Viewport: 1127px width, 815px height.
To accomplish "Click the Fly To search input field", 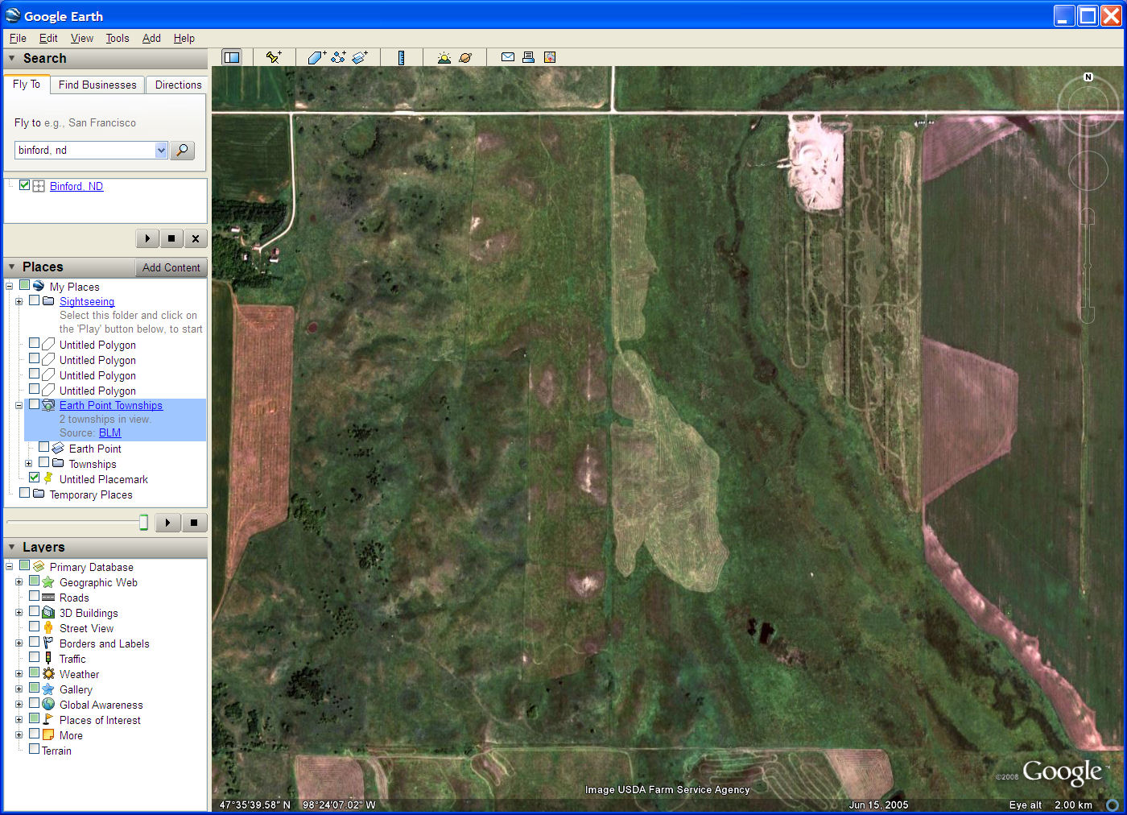I will point(85,150).
